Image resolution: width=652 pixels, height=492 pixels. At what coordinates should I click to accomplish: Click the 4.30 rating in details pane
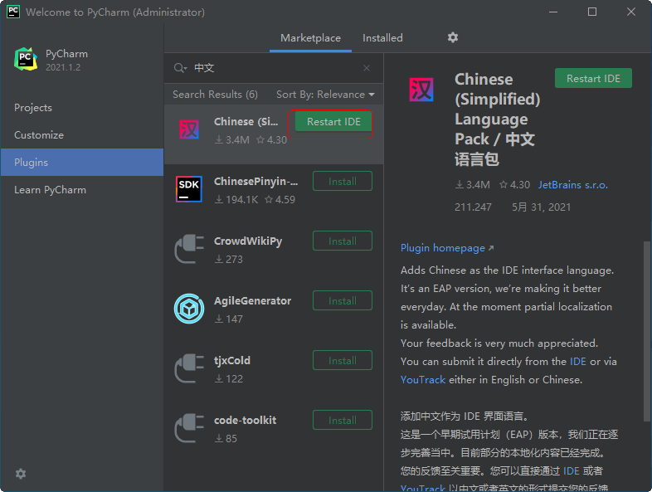(x=515, y=185)
